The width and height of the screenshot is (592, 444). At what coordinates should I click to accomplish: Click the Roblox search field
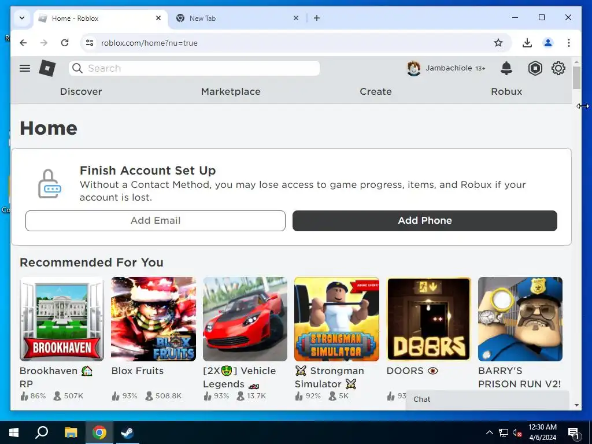coord(194,68)
